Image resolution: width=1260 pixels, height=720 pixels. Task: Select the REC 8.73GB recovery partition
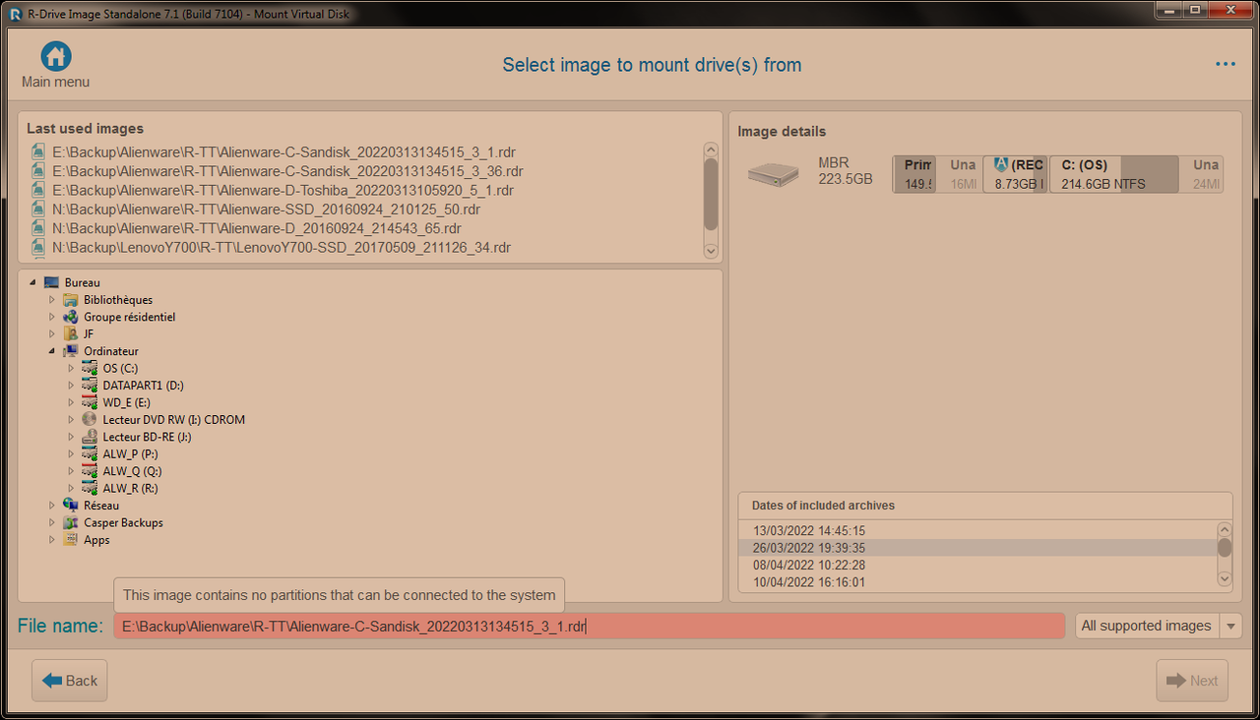point(1015,174)
